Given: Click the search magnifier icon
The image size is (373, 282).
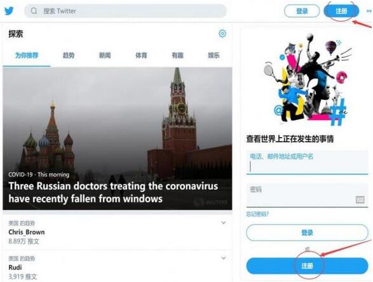Looking at the screenshot, I should click(x=34, y=11).
